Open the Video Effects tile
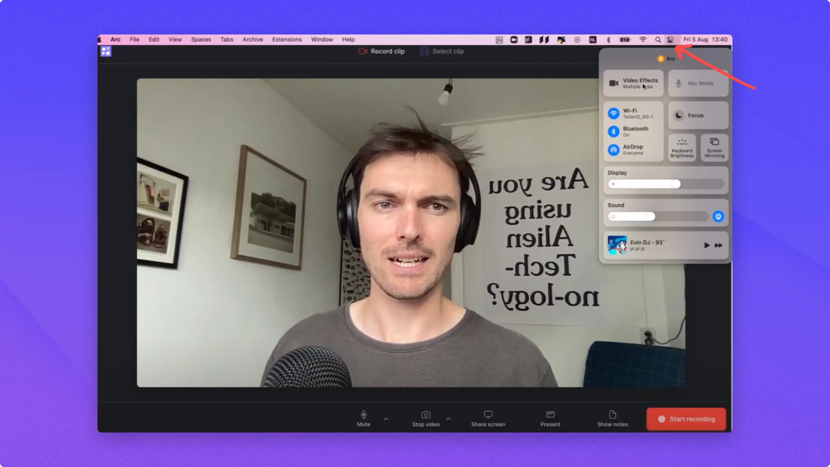Viewport: 830px width, 467px height. coord(633,83)
